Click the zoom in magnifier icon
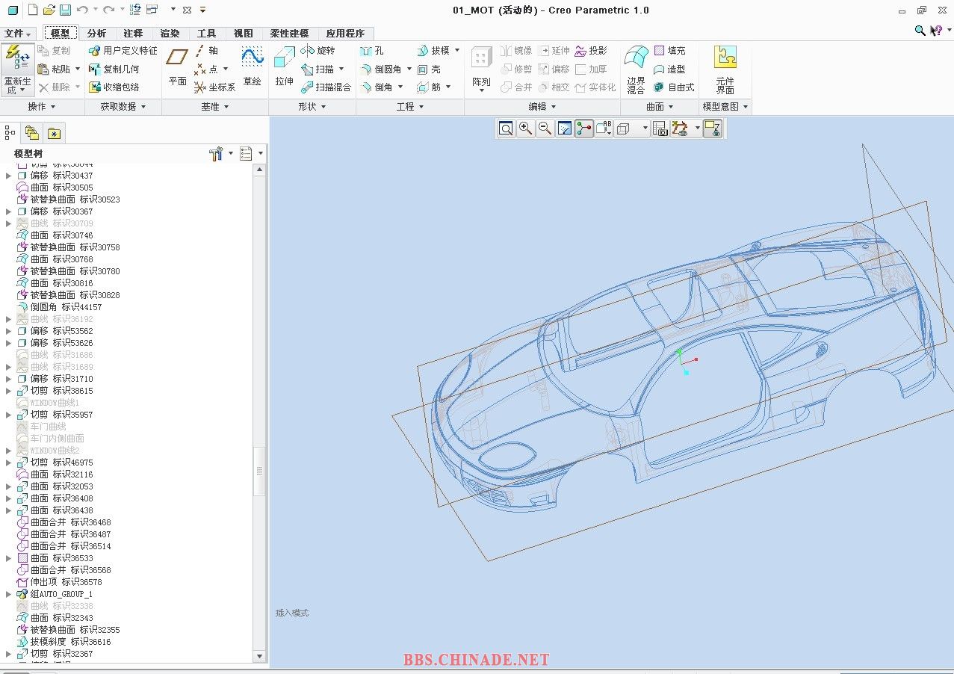Screen dimensions: 954x674 point(526,129)
